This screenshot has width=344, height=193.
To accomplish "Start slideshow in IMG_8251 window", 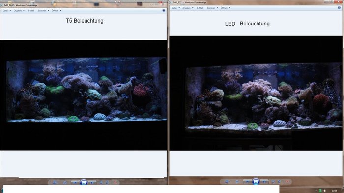I will (x=256, y=181).
